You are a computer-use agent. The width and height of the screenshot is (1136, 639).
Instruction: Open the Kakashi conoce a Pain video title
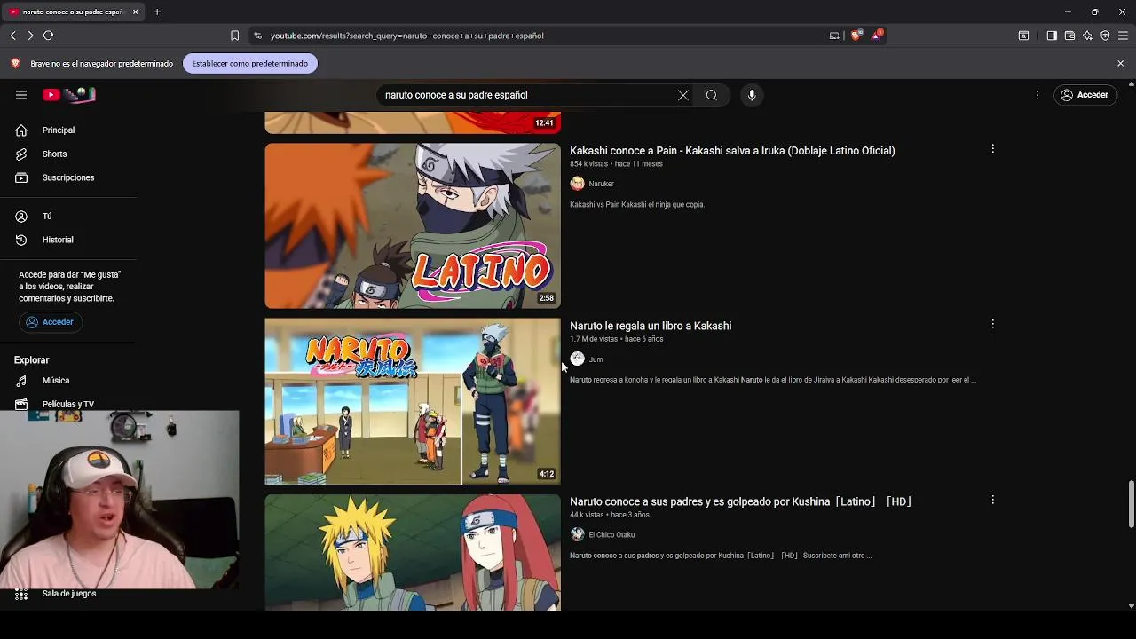pos(732,151)
